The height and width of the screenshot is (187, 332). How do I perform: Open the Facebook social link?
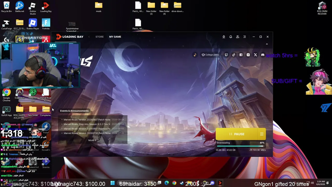(241, 55)
